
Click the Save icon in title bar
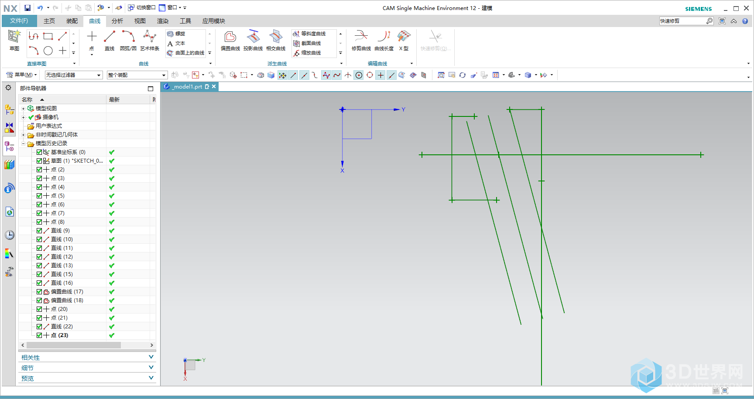(x=27, y=8)
